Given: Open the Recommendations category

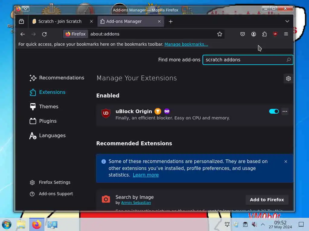Looking at the screenshot, I should coord(57,78).
